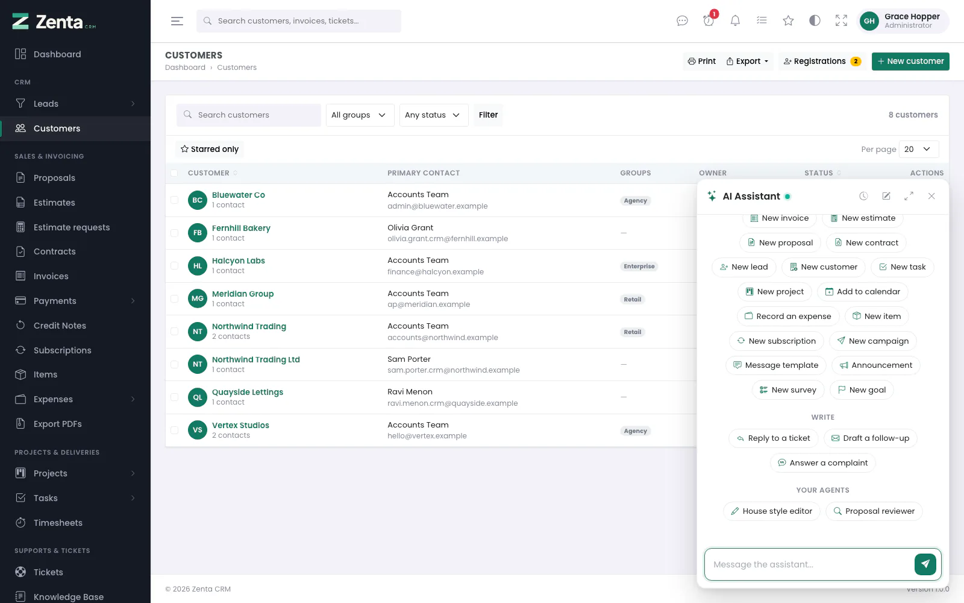Open the Any status dropdown
The height and width of the screenshot is (603, 964).
tap(433, 115)
